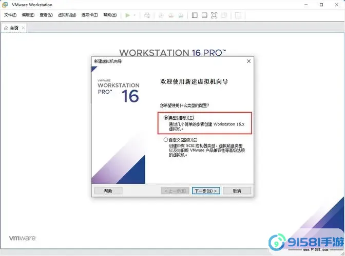Select the 典型(推荐) radio option
This screenshot has width=345, height=256.
click(x=166, y=118)
